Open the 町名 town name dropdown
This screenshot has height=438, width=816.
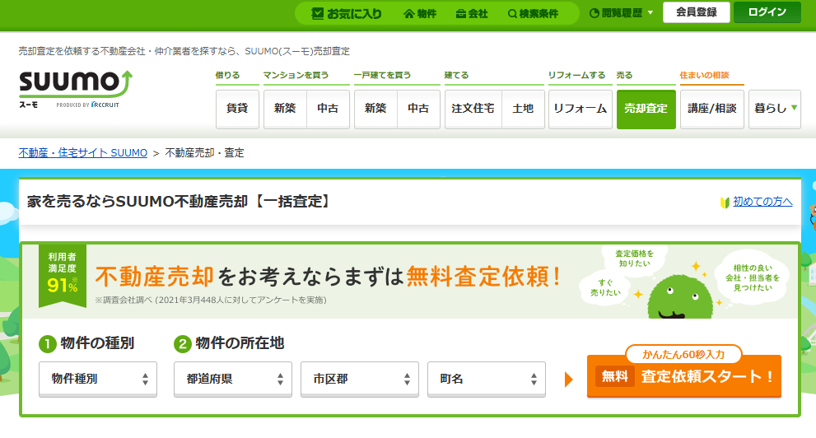point(486,379)
